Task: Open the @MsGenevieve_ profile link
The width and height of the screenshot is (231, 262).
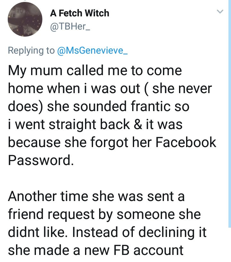Action: click(92, 50)
